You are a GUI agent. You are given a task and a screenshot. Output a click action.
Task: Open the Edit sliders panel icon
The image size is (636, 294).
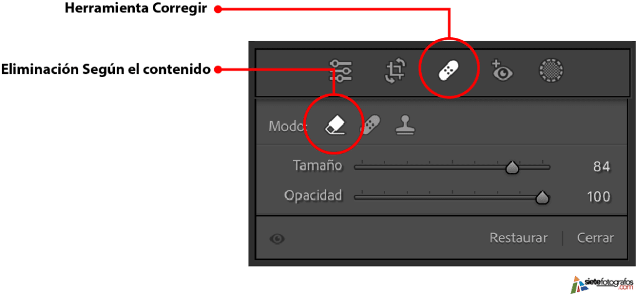click(x=341, y=71)
